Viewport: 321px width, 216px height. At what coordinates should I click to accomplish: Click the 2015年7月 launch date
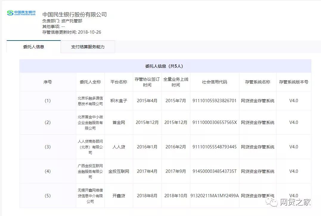coord(176,101)
